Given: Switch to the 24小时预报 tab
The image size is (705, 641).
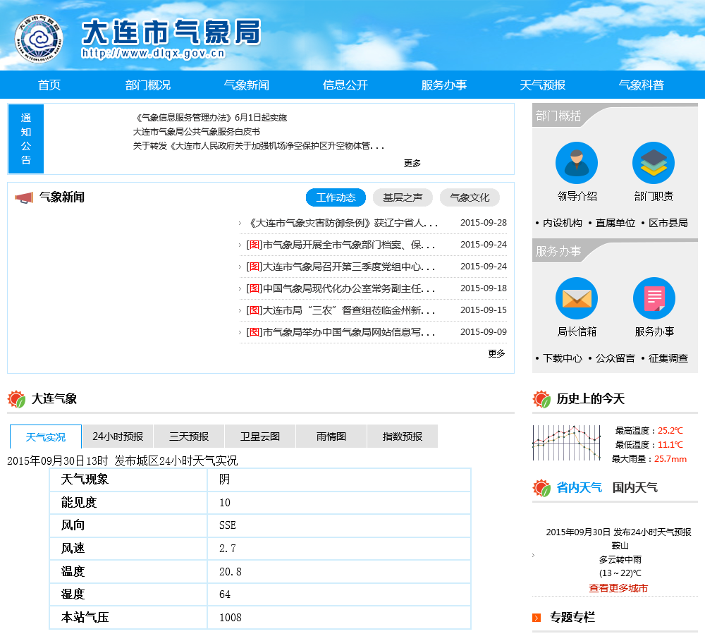Looking at the screenshot, I should click(118, 437).
